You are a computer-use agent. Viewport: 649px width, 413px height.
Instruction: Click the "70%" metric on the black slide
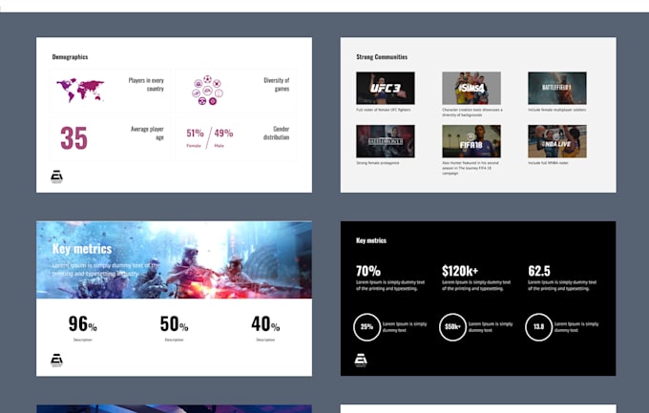click(368, 271)
